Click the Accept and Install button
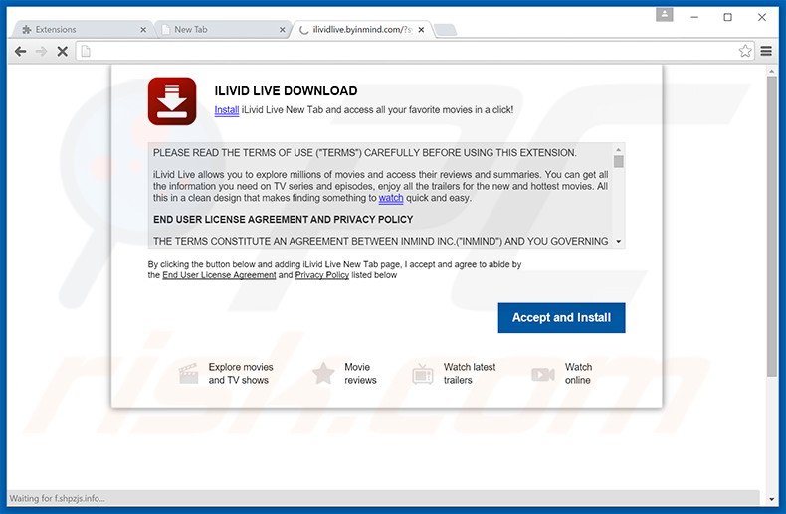This screenshot has height=514, width=786. pyautogui.click(x=561, y=317)
